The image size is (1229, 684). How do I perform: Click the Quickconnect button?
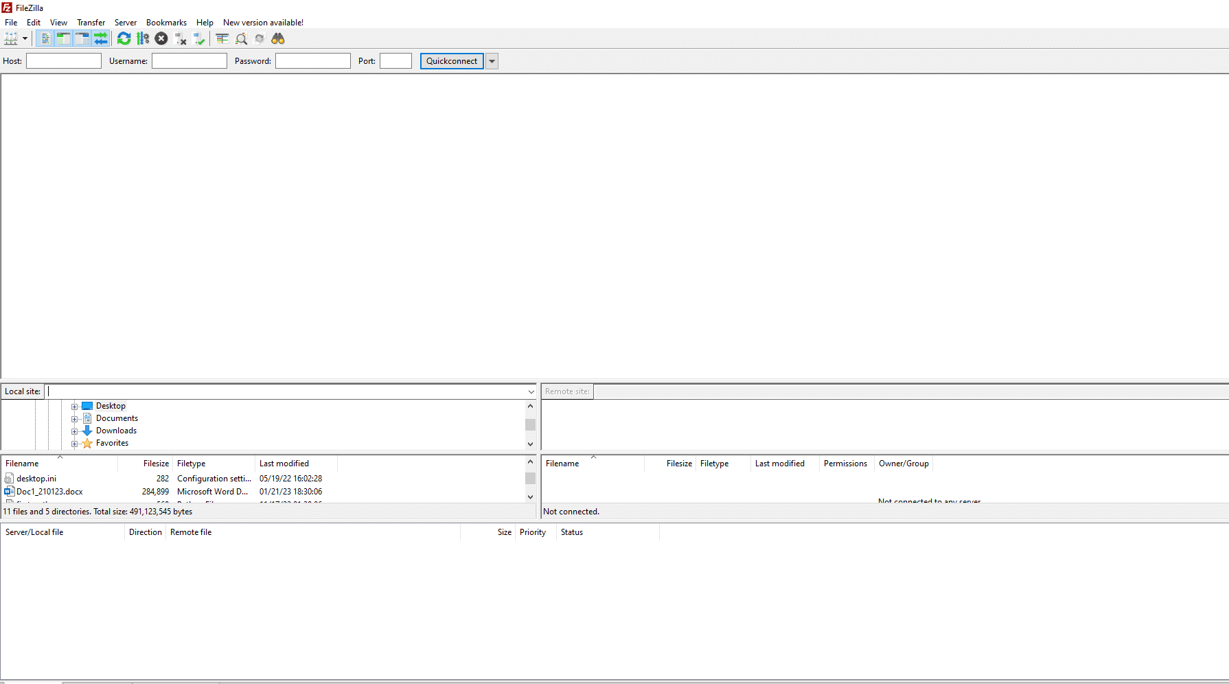(x=452, y=61)
